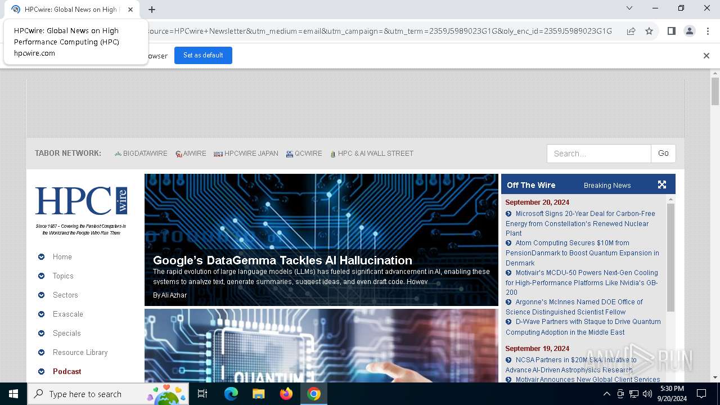Click the Set as default button
This screenshot has width=720, height=405.
tap(203, 55)
